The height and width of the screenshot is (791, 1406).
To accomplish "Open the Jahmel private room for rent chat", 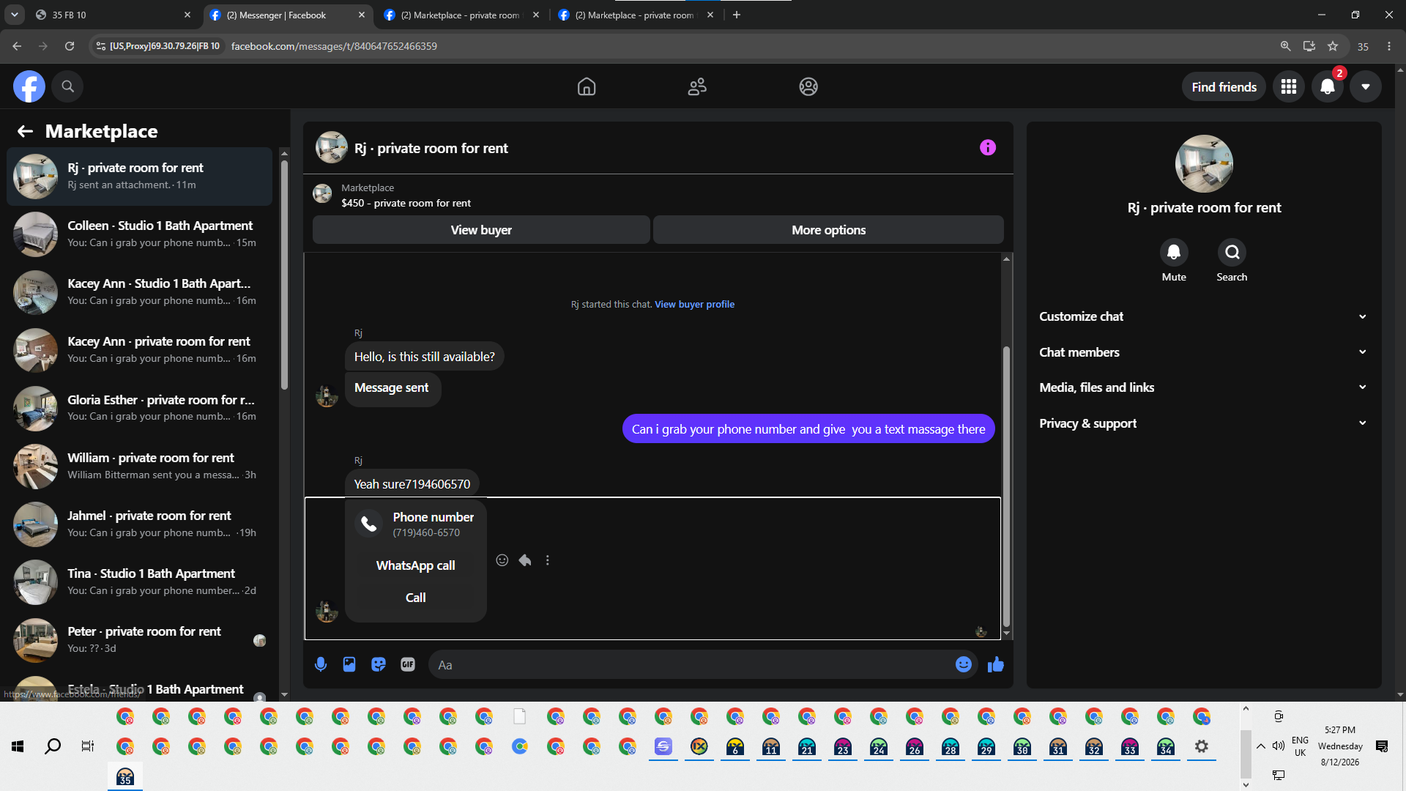I will pyautogui.click(x=139, y=524).
